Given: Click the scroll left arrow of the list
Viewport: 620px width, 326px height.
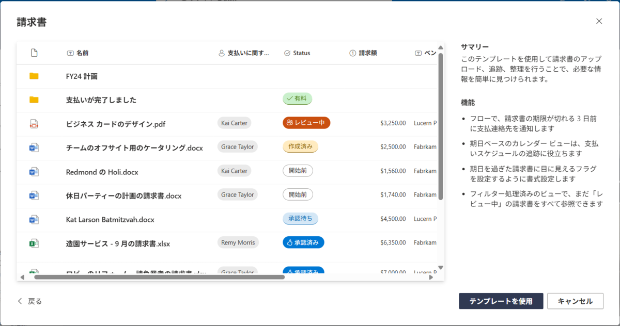Looking at the screenshot, I should pos(22,277).
